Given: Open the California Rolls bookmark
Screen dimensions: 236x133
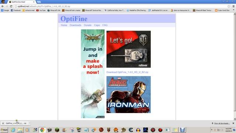Looking at the screenshot, I should 114,10.
